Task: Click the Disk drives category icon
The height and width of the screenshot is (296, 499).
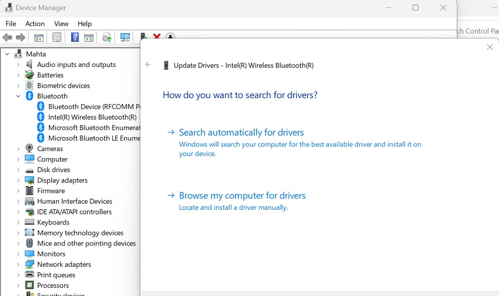Action: 29,170
